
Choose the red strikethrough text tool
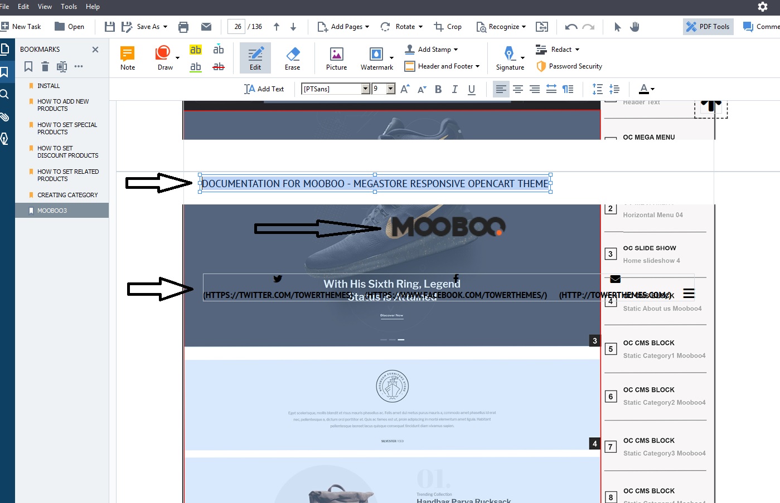pyautogui.click(x=219, y=67)
